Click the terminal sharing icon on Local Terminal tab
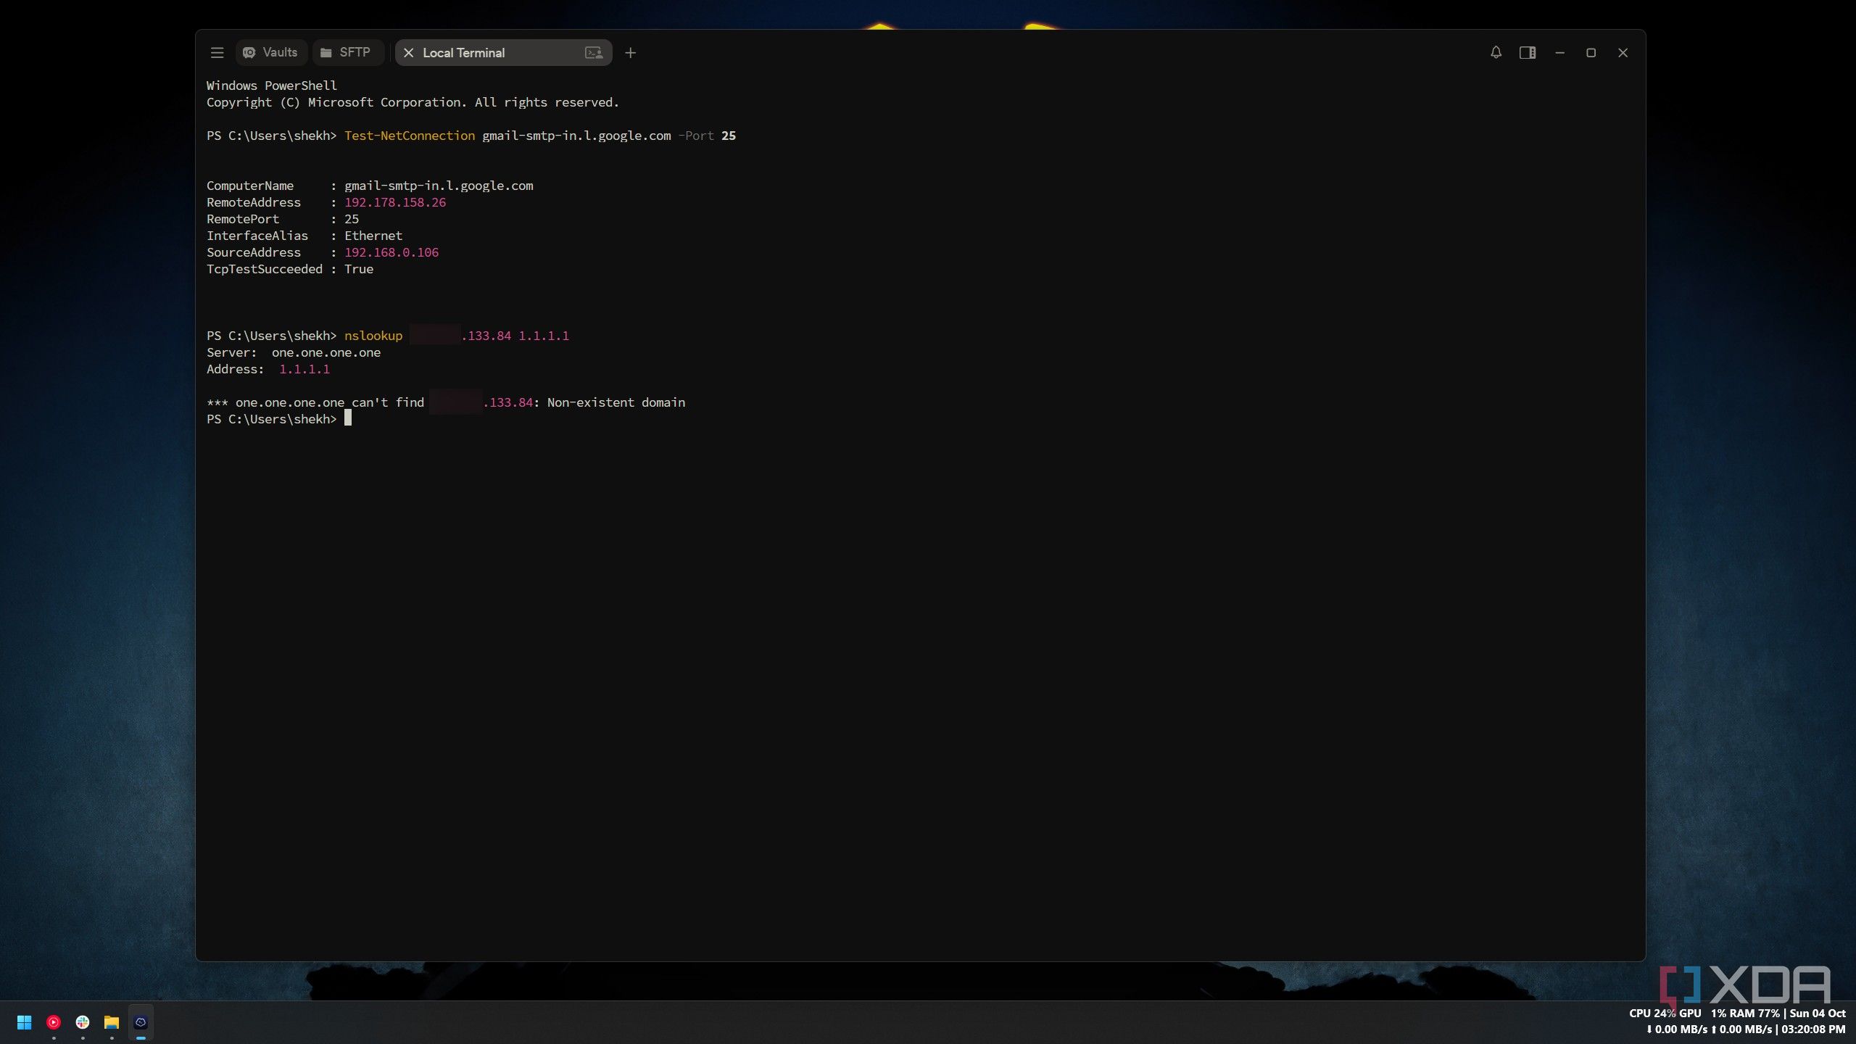Viewport: 1856px width, 1044px height. click(x=594, y=53)
